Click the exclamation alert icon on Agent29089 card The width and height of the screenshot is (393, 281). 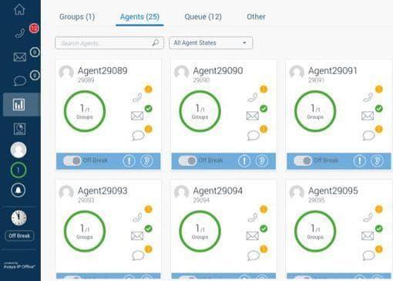[129, 161]
